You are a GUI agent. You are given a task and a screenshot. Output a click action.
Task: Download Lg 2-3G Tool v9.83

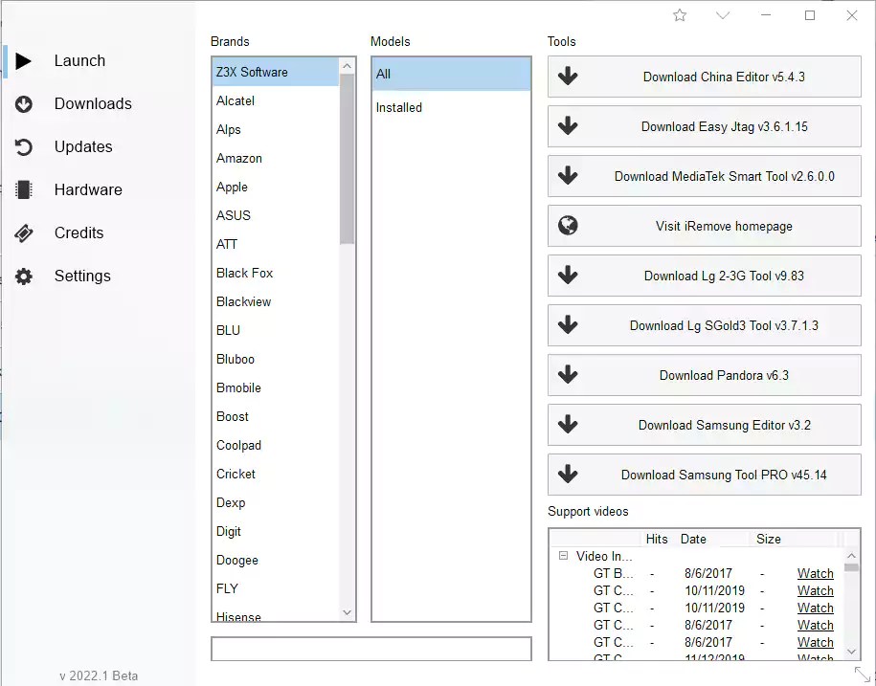[x=704, y=276]
